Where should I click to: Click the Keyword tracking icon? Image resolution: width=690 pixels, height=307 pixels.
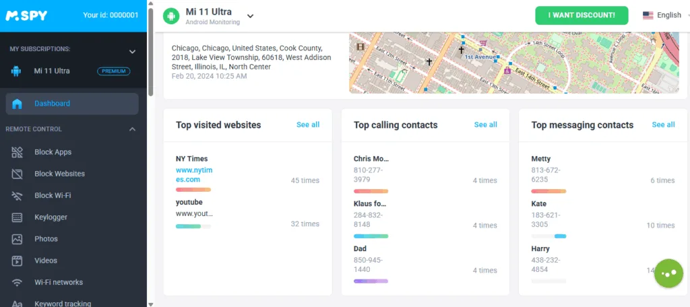pyautogui.click(x=17, y=304)
